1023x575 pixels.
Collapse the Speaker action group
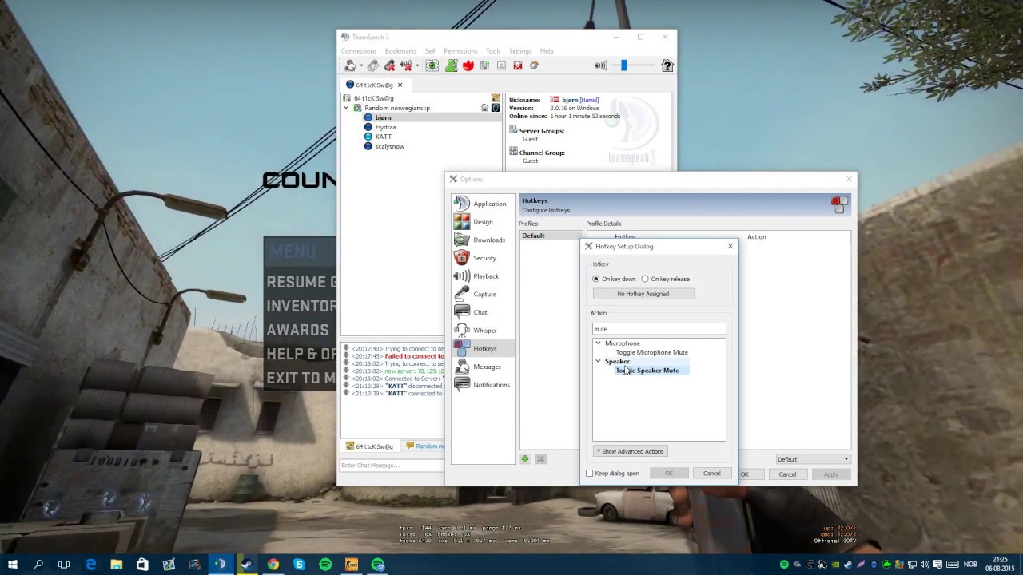598,361
